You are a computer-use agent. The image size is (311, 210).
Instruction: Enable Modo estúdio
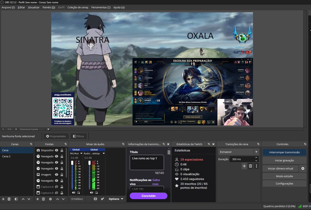click(x=284, y=176)
